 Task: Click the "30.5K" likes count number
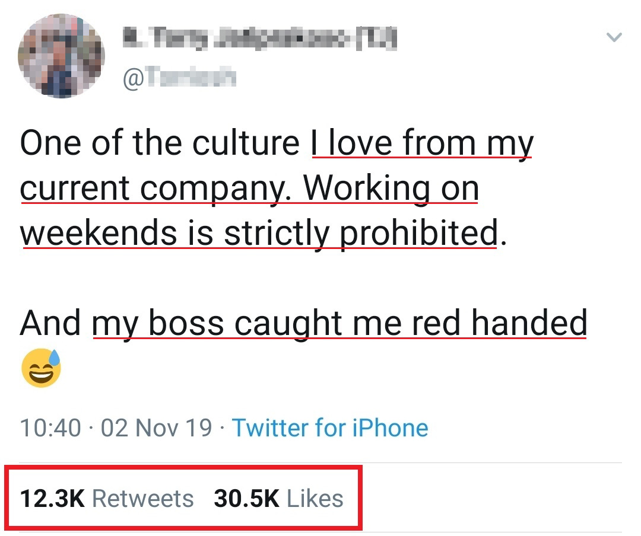click(246, 498)
